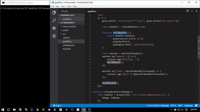Click the network icon in the system tray
Image resolution: width=200 pixels, height=112 pixels.
[179, 110]
